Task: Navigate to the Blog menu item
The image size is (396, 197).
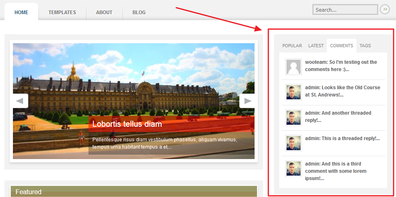Action: (139, 12)
